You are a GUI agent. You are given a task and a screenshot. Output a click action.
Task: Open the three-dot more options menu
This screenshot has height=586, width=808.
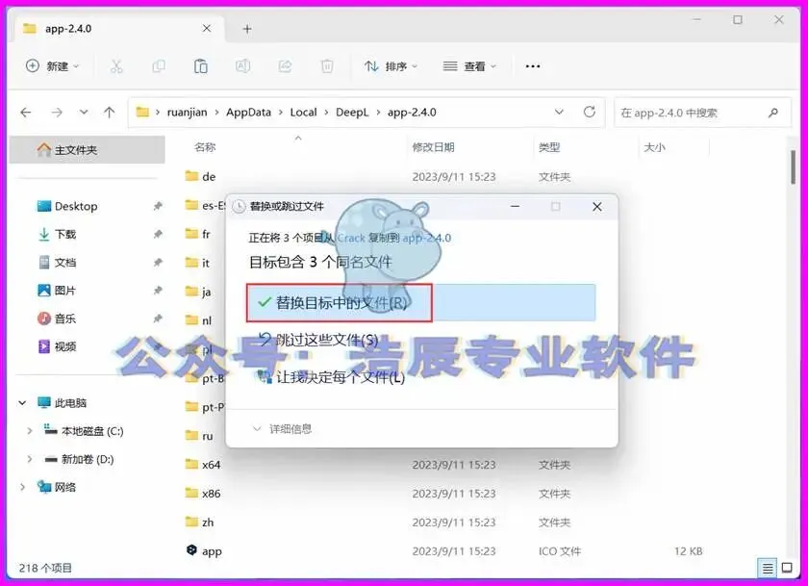533,66
